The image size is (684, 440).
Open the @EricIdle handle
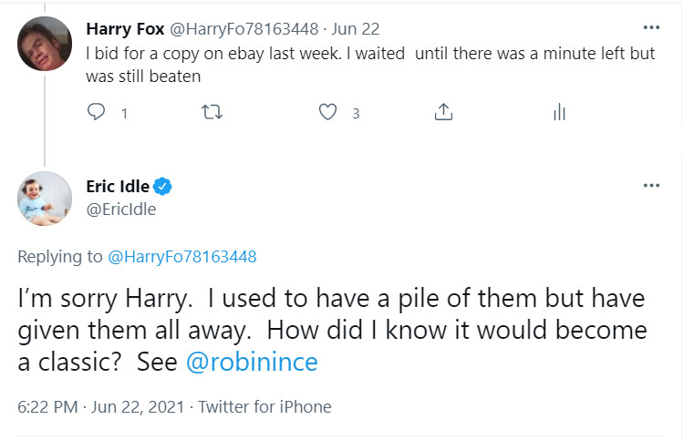(120, 210)
